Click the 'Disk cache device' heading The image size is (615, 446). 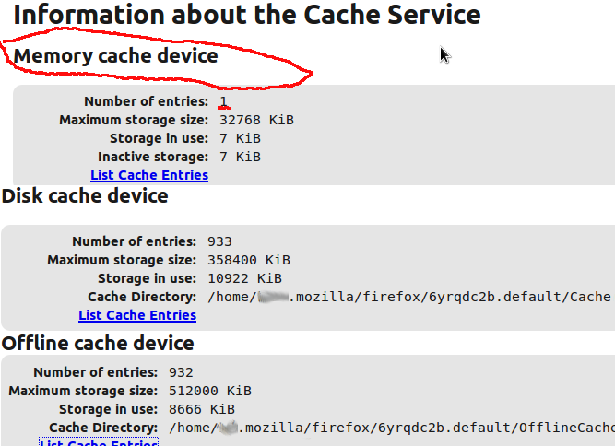tap(85, 195)
